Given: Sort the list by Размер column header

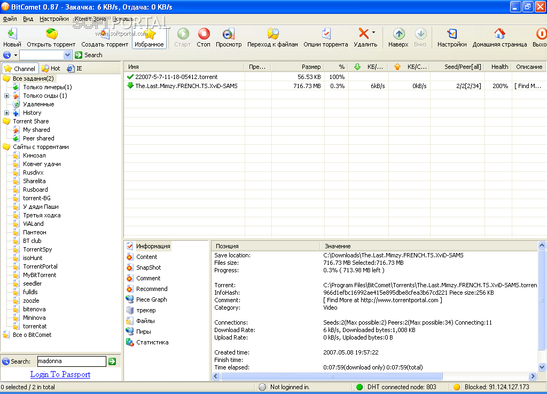Looking at the screenshot, I should pyautogui.click(x=298, y=67).
